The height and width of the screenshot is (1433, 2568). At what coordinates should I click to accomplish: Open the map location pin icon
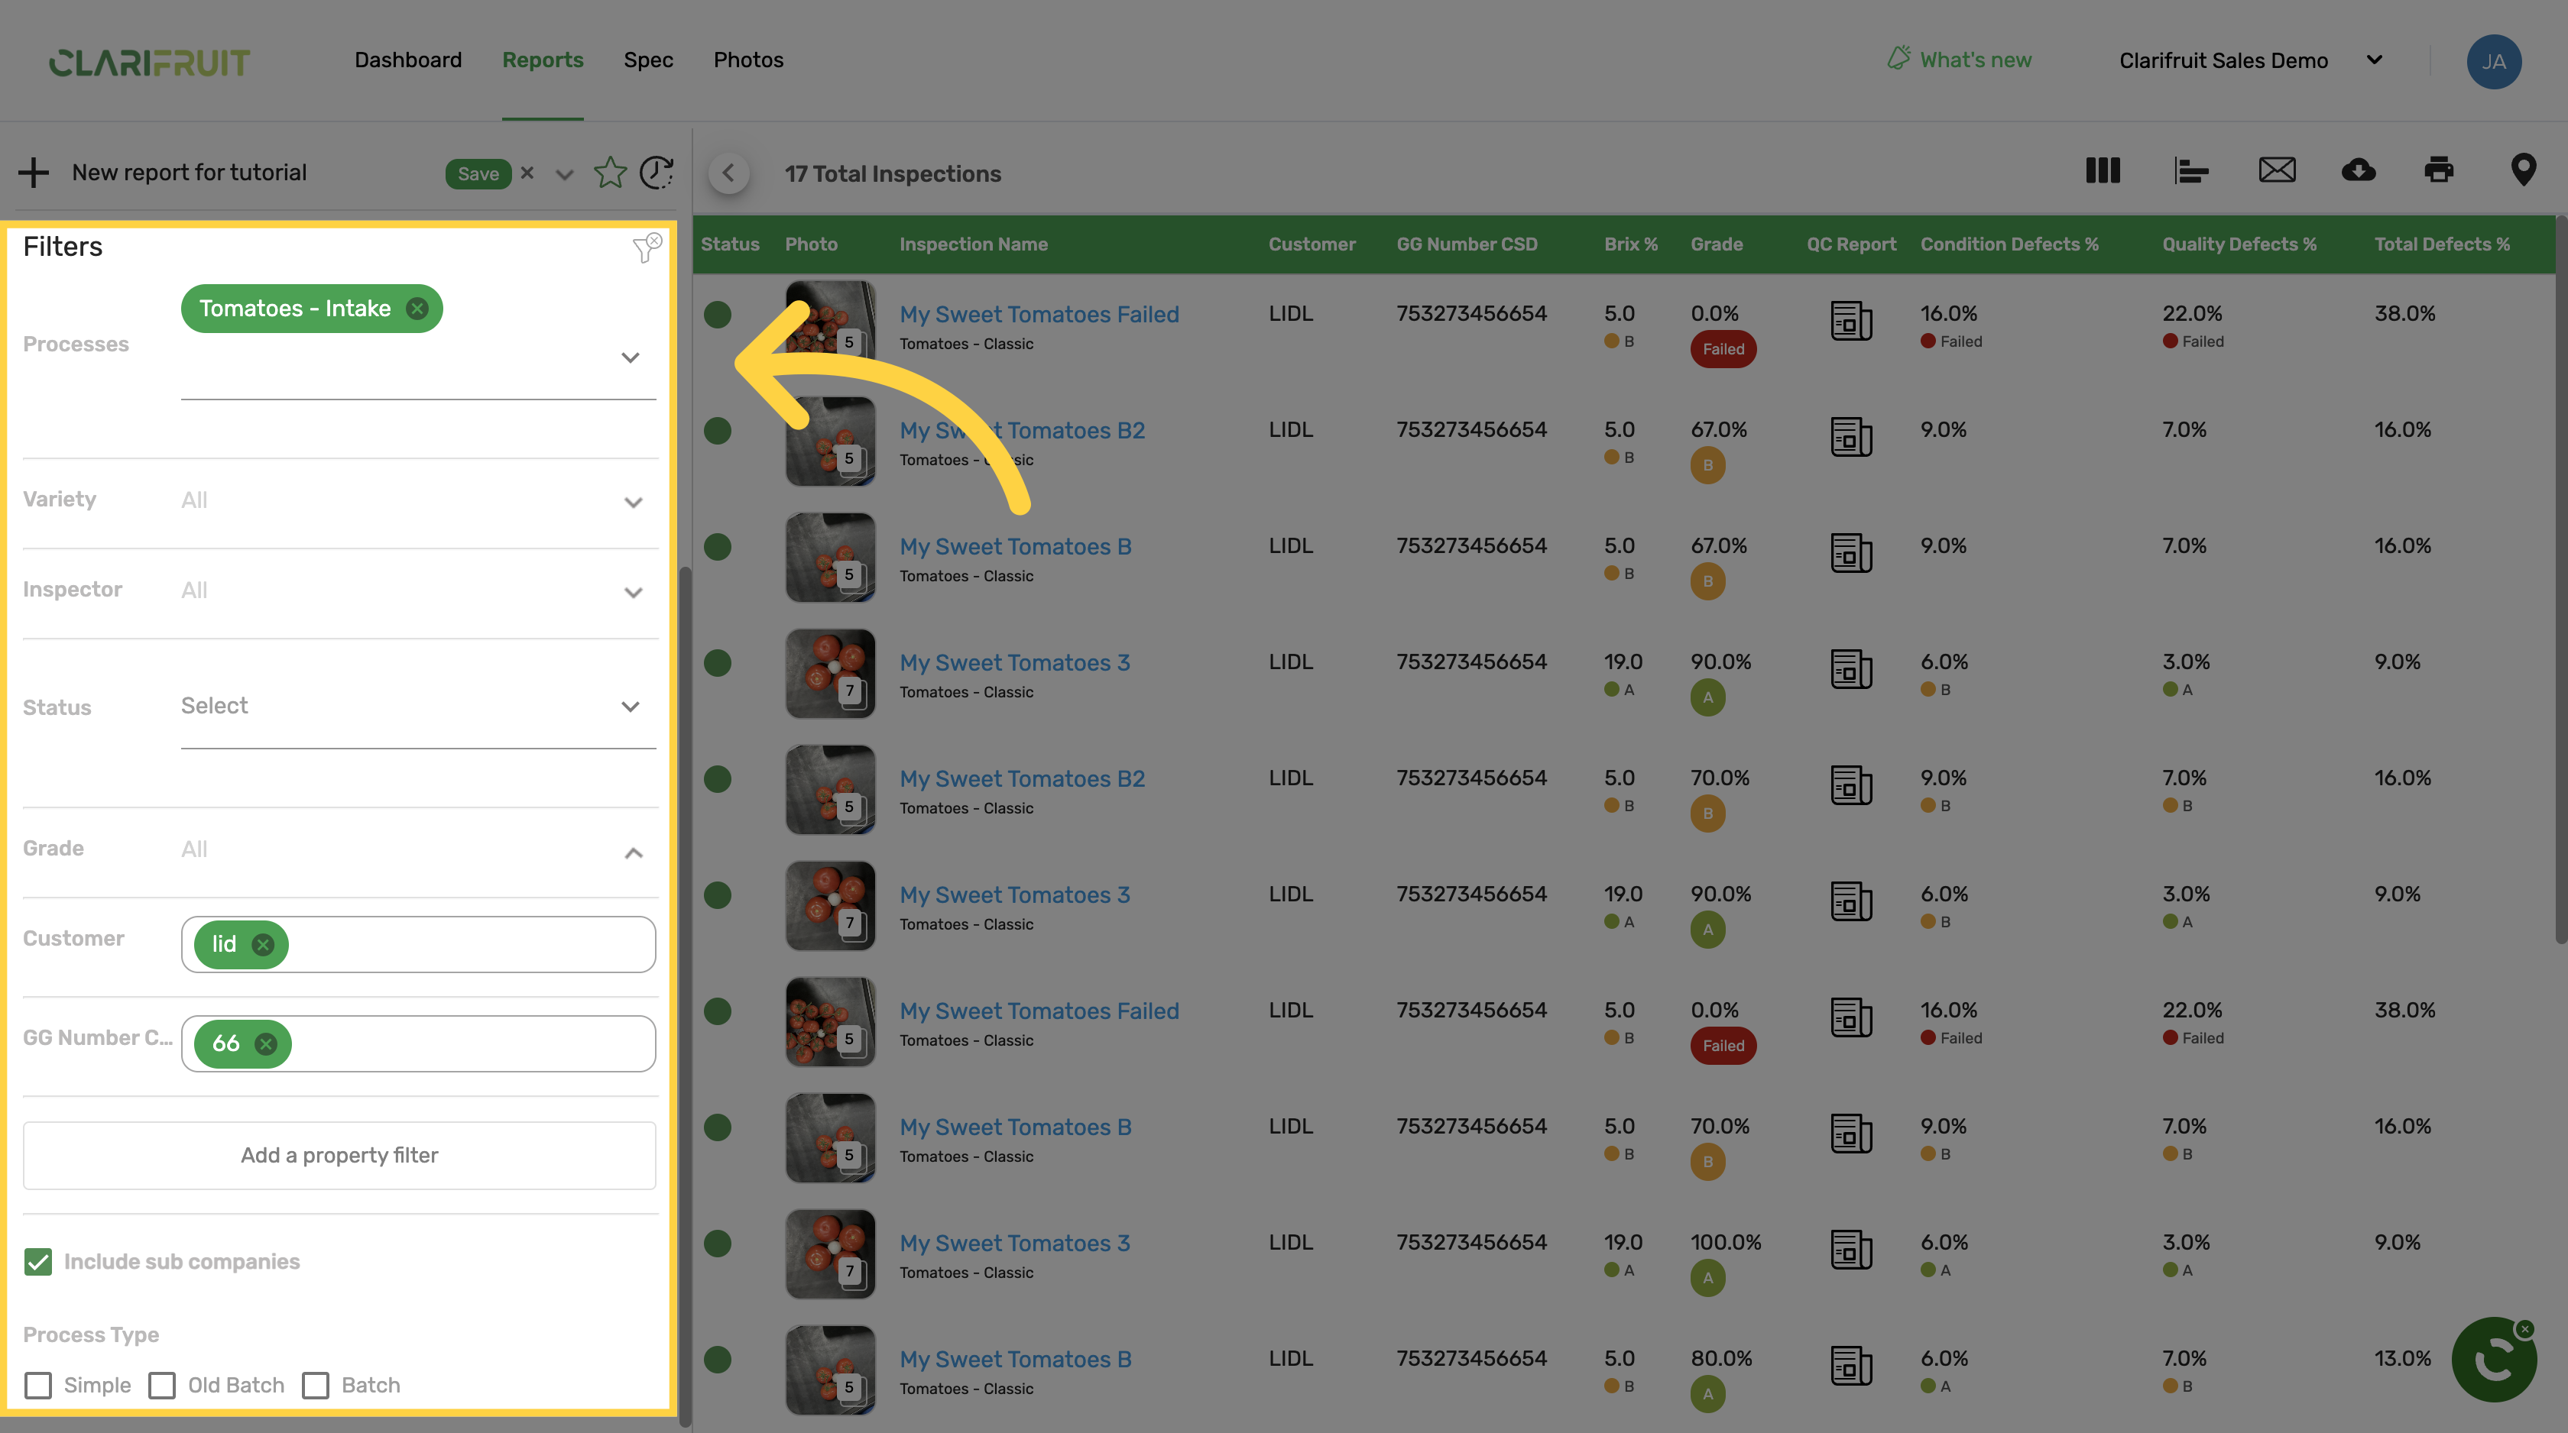2522,170
